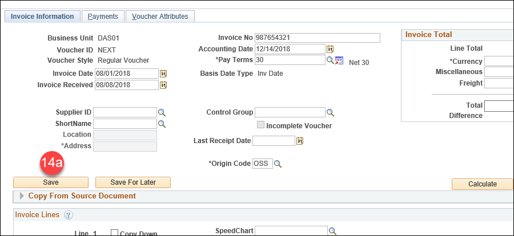
Task: Toggle the Incomplete Voucher checkbox
Action: [x=260, y=125]
